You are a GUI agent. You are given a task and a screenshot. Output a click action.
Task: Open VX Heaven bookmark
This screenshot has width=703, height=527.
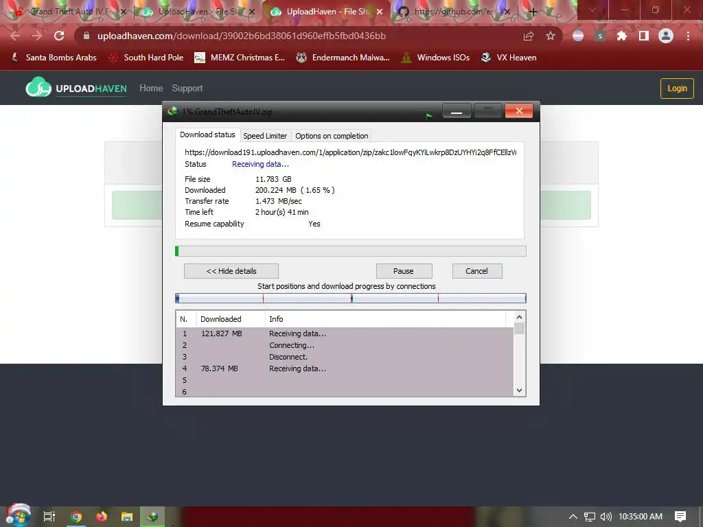(509, 58)
